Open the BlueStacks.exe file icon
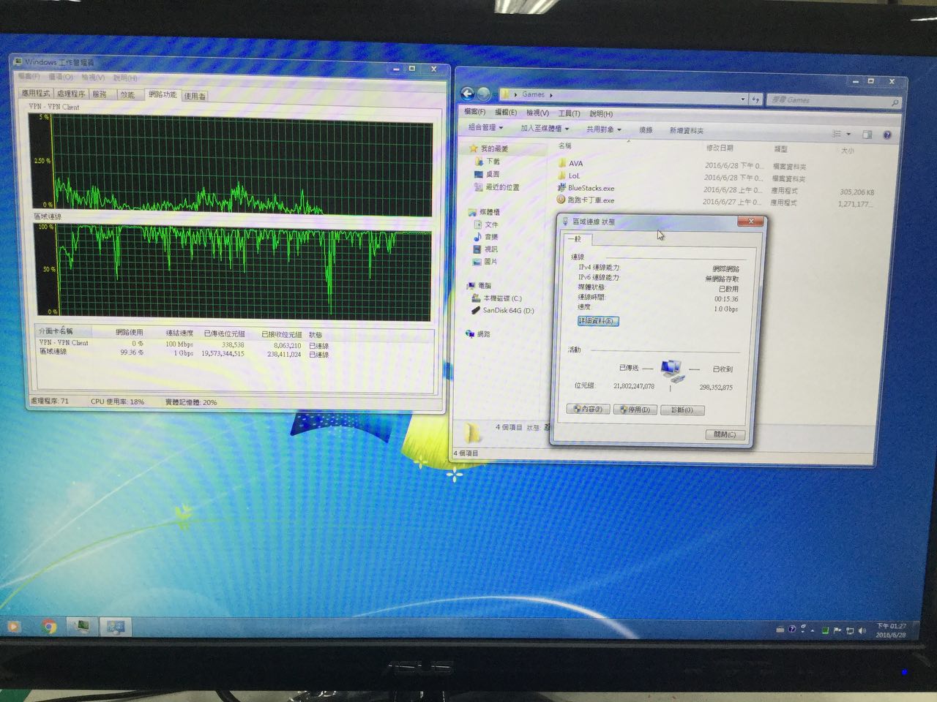This screenshot has height=702, width=937. tap(561, 188)
